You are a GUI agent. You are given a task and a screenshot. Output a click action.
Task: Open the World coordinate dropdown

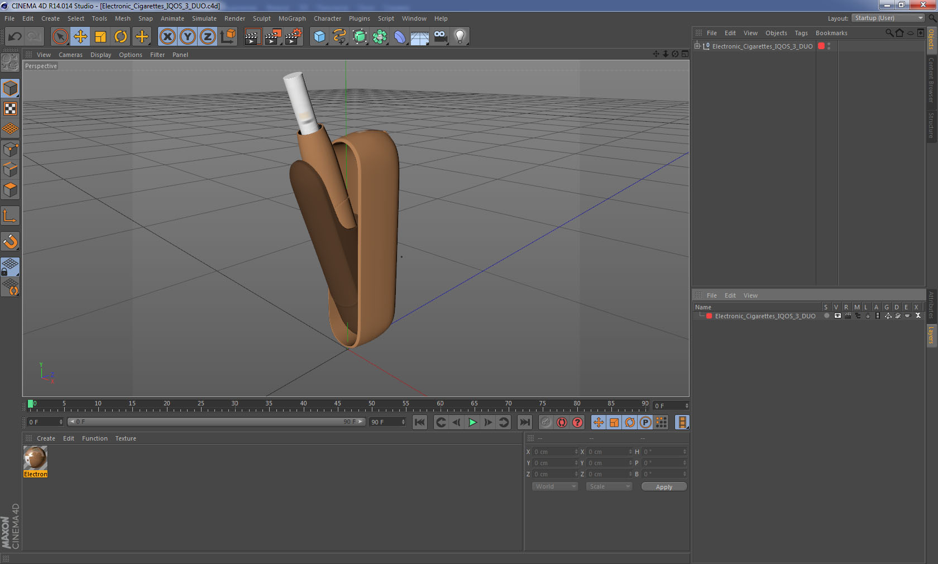point(555,486)
